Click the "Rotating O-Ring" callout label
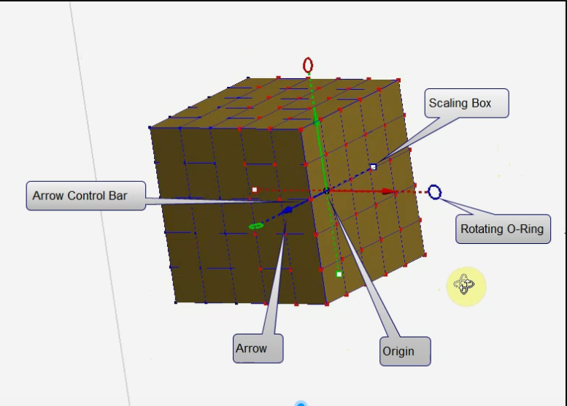This screenshot has width=567, height=406. pos(502,229)
